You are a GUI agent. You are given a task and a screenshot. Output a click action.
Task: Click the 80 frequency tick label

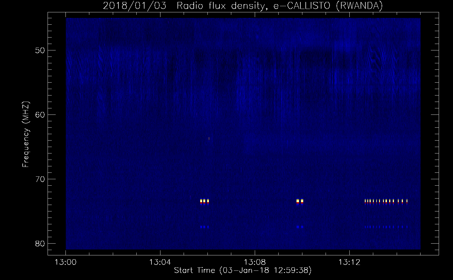coord(40,244)
